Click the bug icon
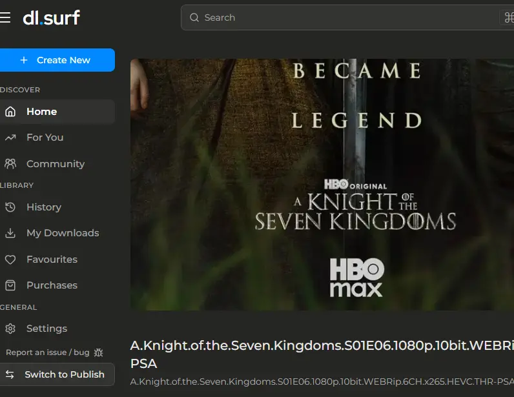The height and width of the screenshot is (397, 514). pyautogui.click(x=98, y=352)
